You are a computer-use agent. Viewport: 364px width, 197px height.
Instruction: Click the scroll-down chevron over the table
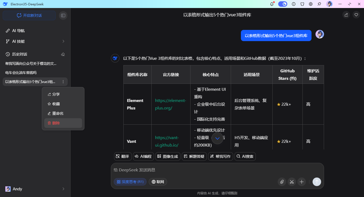coord(217,138)
